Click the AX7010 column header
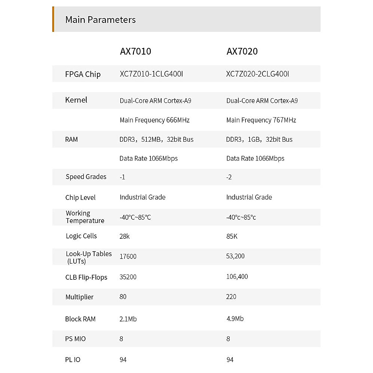 click(x=136, y=51)
